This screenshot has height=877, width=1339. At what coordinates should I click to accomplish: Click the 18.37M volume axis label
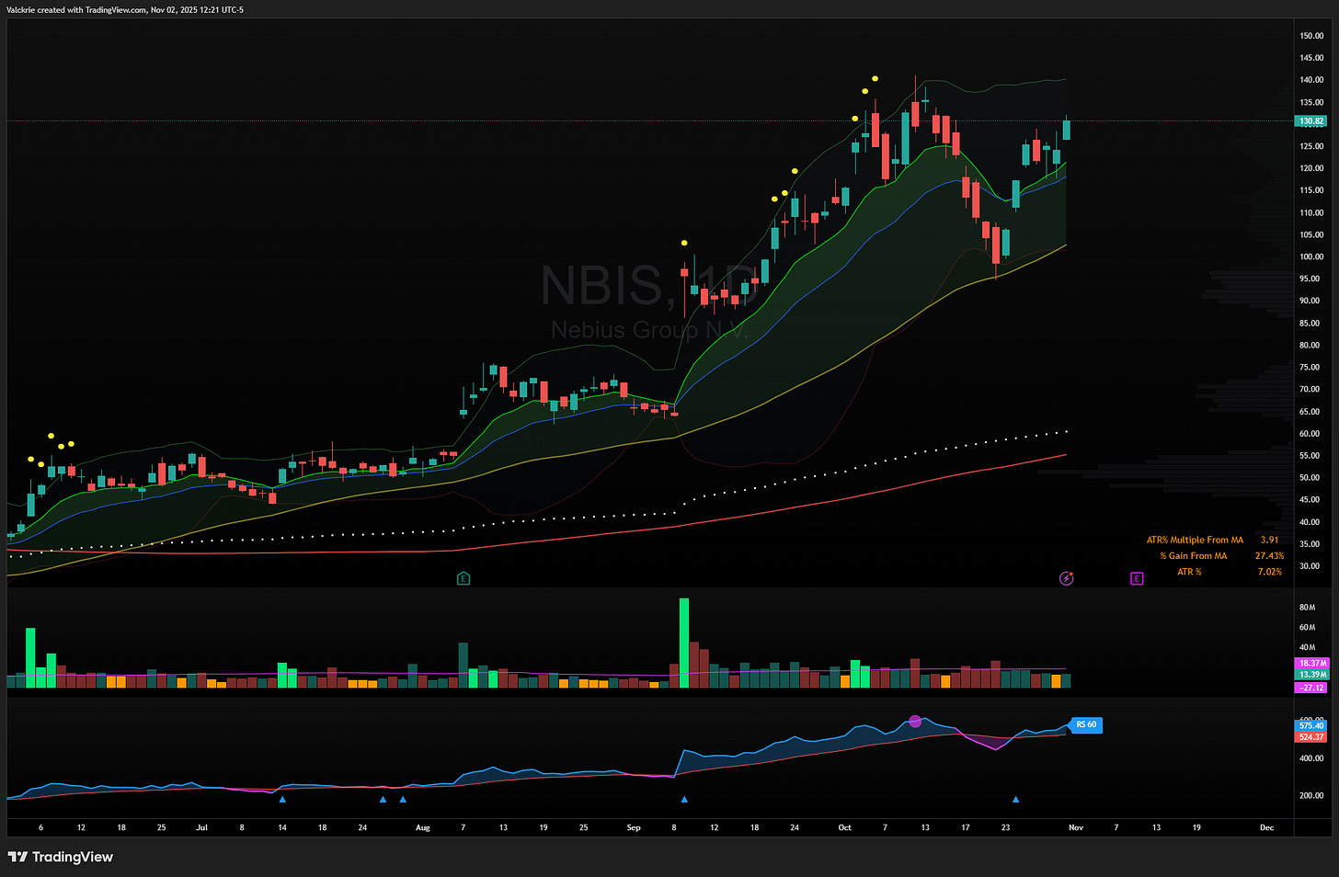pos(1311,663)
